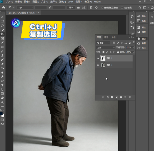Screen dimensions: 154x151
Task: Click the delete layer trash icon
Action: tap(130, 97)
